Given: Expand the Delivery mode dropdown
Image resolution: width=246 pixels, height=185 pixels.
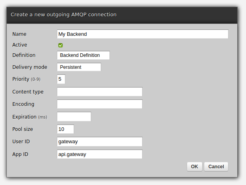Looking at the screenshot, I should point(79,67).
